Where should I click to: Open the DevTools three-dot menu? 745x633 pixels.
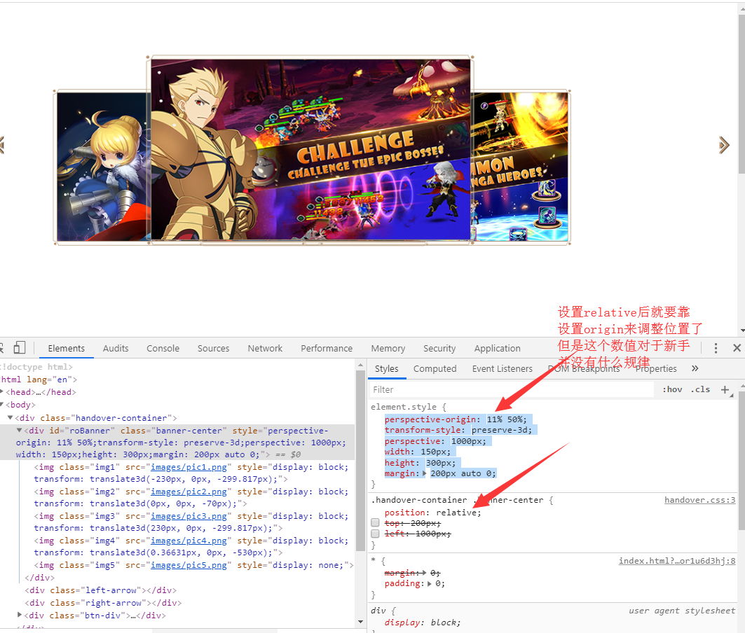[x=716, y=348]
